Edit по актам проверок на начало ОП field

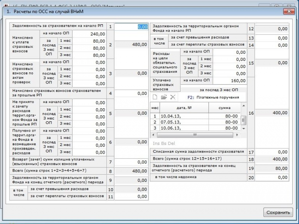click(89, 62)
